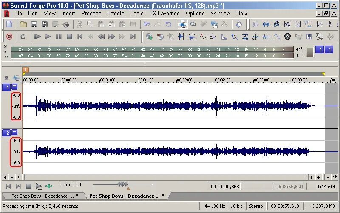Stop playback in transport toolbar
This screenshot has width=340, height=213.
69,37
